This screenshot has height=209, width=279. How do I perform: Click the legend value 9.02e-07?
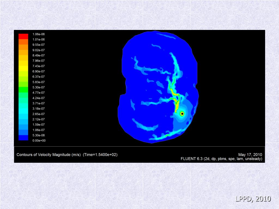(x=38, y=50)
